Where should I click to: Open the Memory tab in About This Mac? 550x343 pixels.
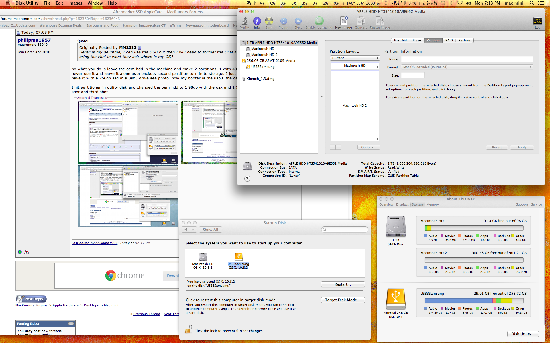(x=433, y=204)
